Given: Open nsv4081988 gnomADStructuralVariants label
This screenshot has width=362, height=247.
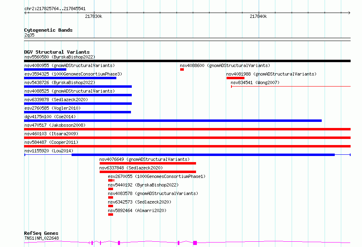Looking at the screenshot, I should pyautogui.click(x=271, y=74).
